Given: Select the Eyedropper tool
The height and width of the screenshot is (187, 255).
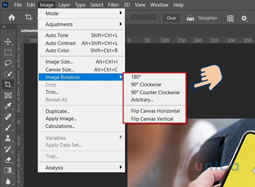Looking at the screenshot, I should tap(8, 106).
